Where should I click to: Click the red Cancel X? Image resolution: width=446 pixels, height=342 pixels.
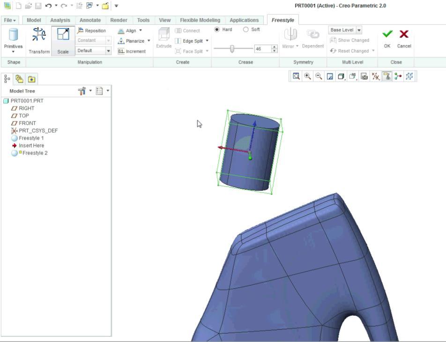coord(404,34)
